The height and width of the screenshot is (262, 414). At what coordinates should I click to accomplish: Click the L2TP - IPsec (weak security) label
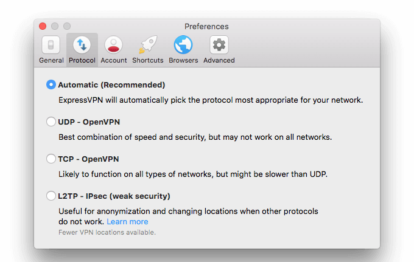coord(114,196)
